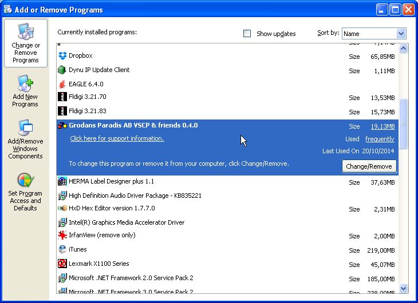
Task: Select the Dynu IP Update Client icon
Action: (x=63, y=70)
